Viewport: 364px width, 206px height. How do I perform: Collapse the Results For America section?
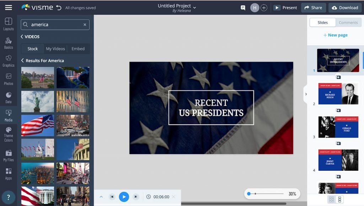coord(22,60)
